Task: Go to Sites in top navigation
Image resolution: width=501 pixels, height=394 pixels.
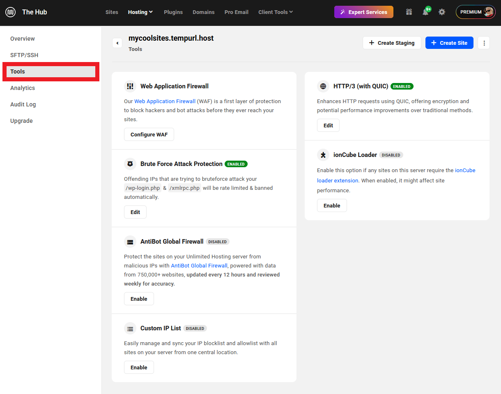Action: (x=112, y=12)
